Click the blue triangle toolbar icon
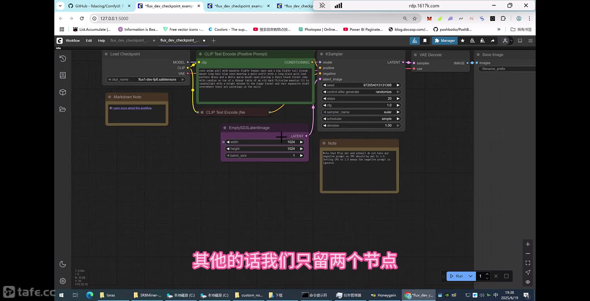The width and height of the screenshot is (590, 301). click(x=415, y=41)
